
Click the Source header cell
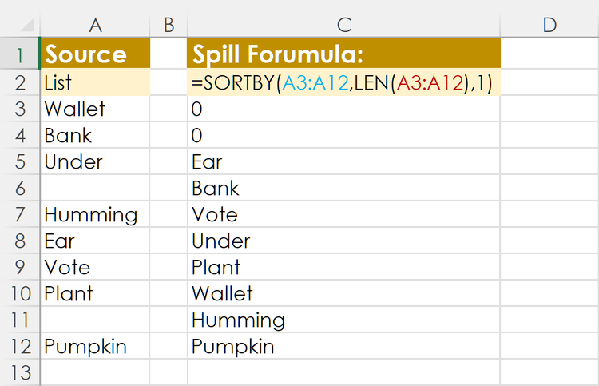(95, 54)
